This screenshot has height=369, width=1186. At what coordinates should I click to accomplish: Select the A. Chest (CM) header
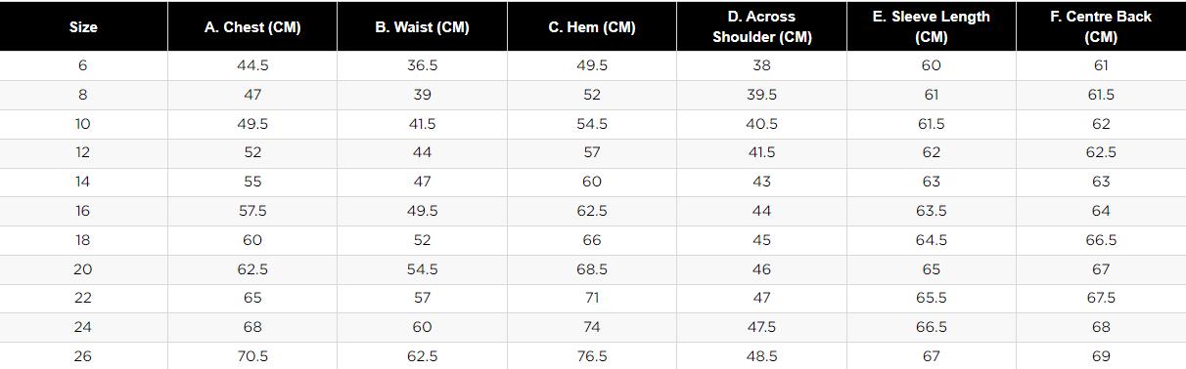pyautogui.click(x=252, y=26)
